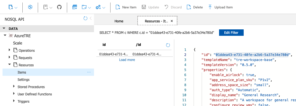Screen dimensions: 296x106
Task: Open the settings gears dropdown
Action: tap(100, 7)
